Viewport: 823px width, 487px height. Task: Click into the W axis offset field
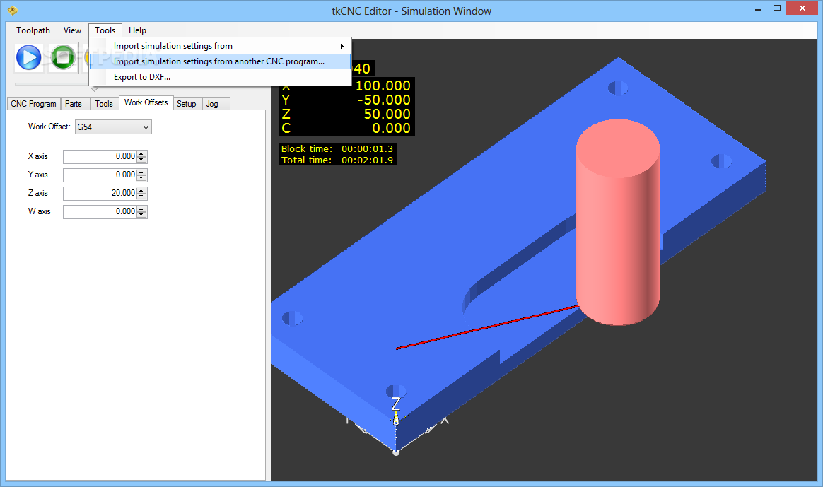click(x=100, y=211)
